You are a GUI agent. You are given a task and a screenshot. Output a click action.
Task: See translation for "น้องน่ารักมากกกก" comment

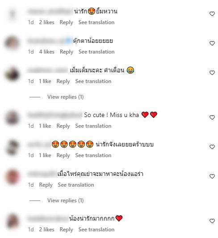tap(96, 230)
